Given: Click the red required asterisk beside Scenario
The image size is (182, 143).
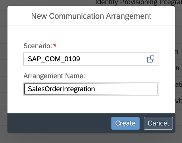Looking at the screenshot, I should coord(55,45).
